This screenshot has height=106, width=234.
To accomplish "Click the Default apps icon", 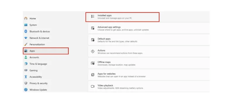I will click(93, 40).
